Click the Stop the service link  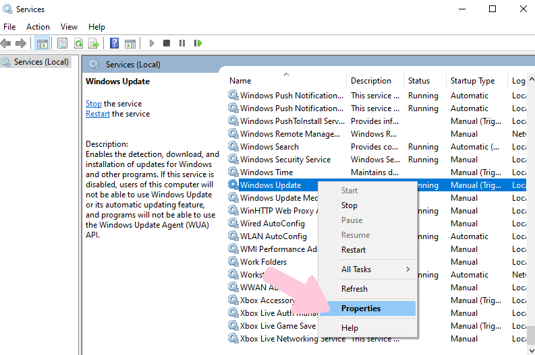(94, 104)
